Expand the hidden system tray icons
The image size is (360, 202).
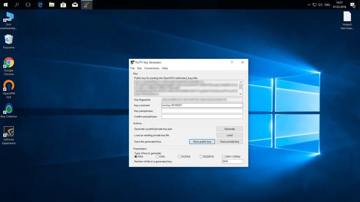(309, 5)
